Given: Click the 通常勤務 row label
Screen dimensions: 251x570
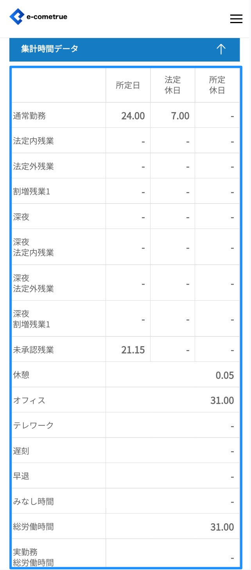Looking at the screenshot, I should tap(30, 116).
